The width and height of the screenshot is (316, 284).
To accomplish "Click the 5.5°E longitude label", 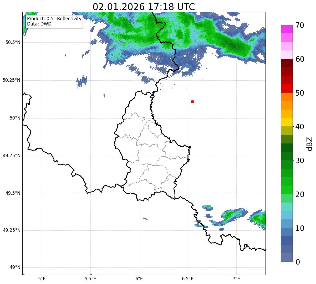I will (90, 278).
